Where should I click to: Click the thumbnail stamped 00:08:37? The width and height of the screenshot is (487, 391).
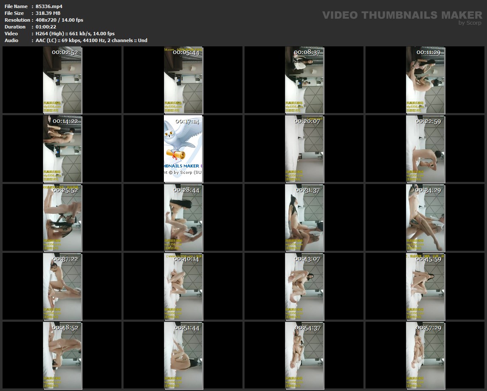(x=304, y=80)
